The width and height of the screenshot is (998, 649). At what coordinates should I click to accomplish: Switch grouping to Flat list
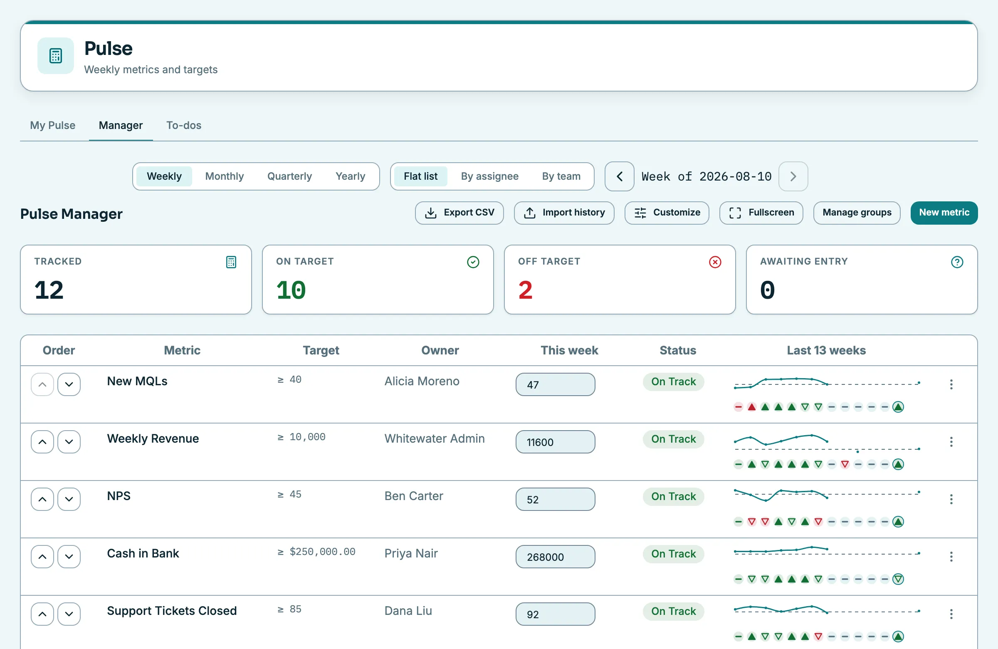(420, 176)
